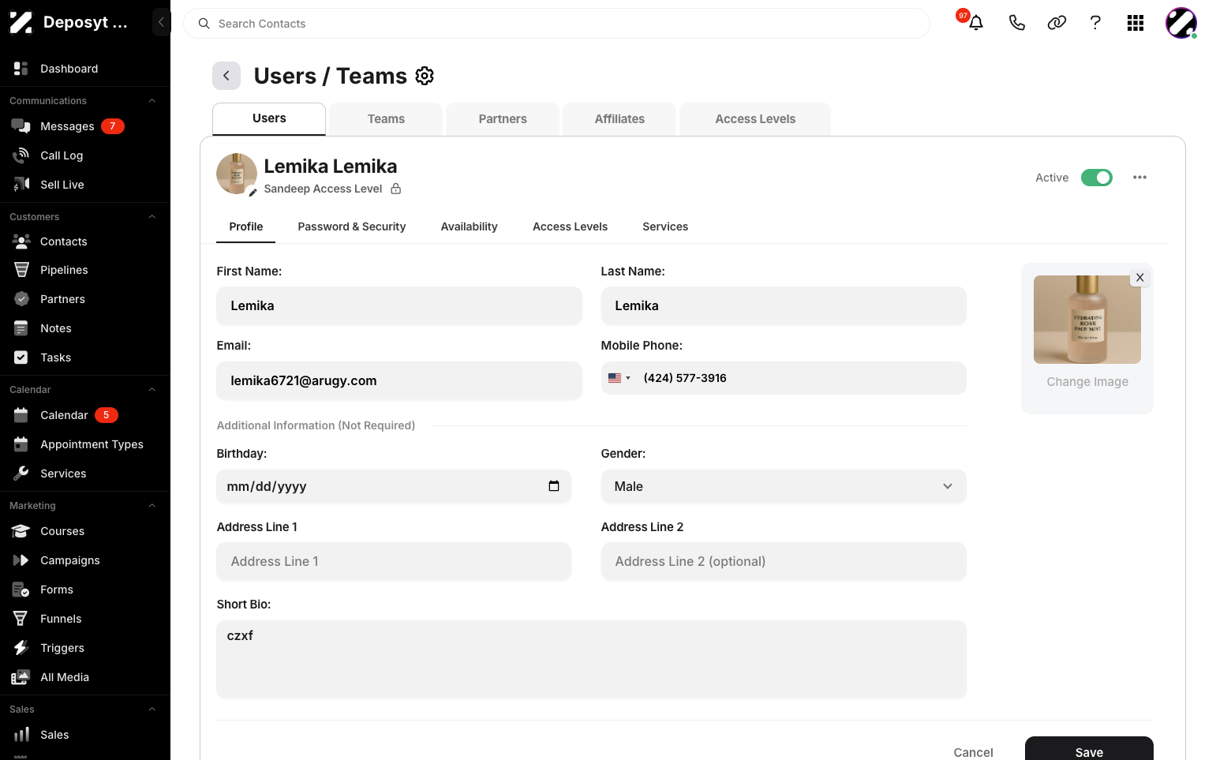Collapse the Marketing section
Viewport: 1216px width, 760px height.
152,506
